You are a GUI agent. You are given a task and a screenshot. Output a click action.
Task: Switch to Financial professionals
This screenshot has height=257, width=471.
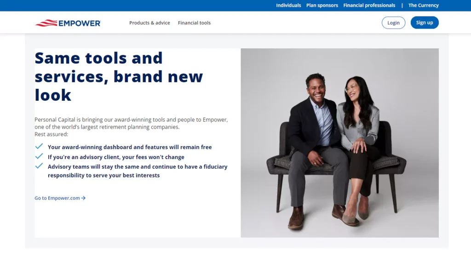369,6
